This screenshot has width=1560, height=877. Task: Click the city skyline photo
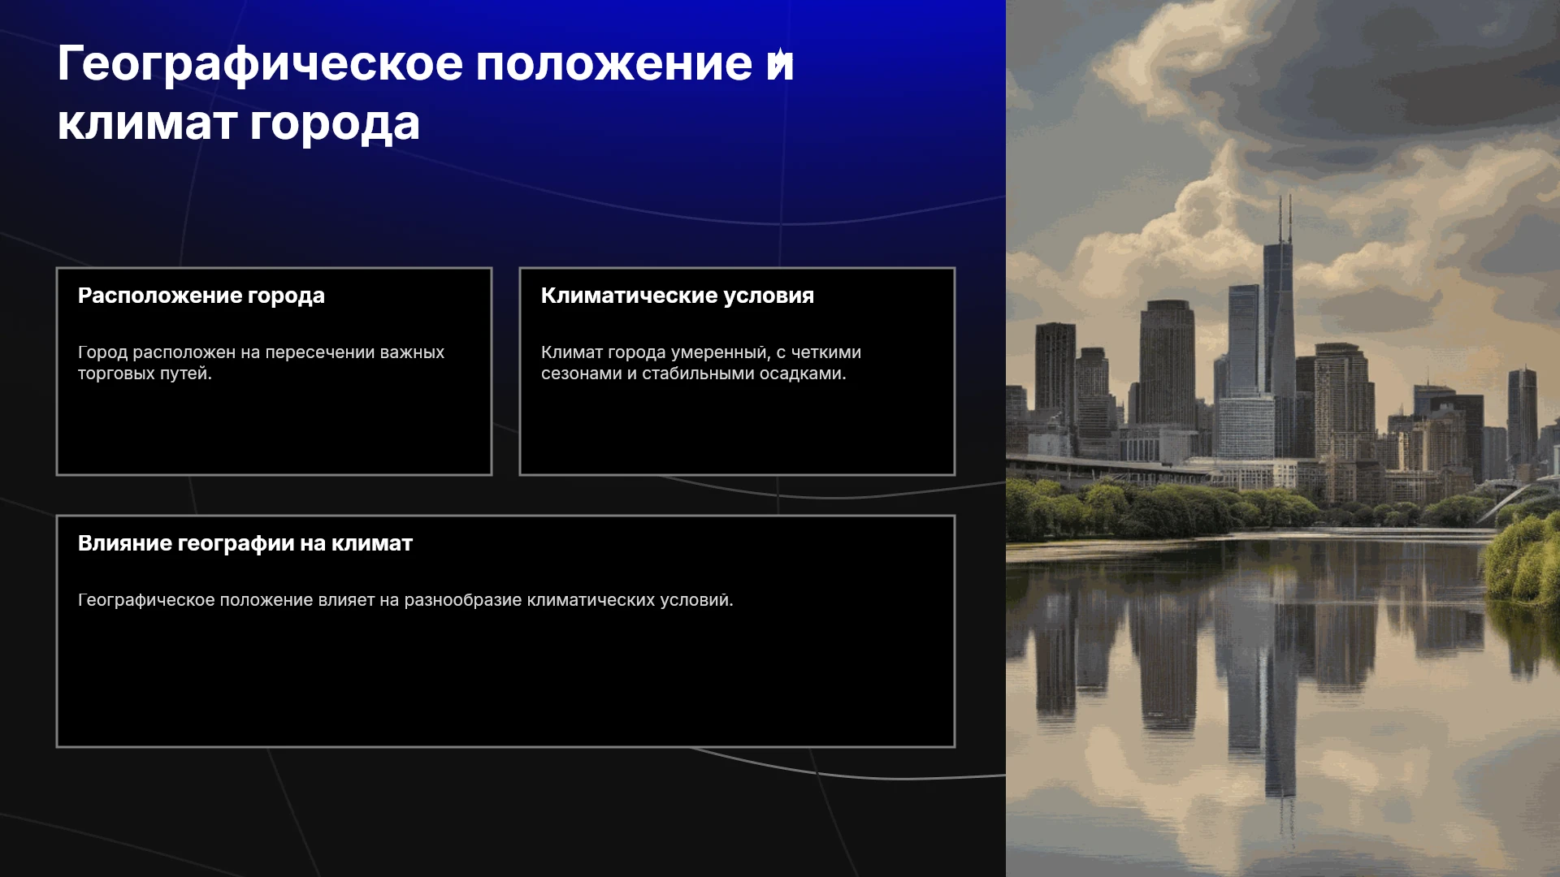[1283, 438]
